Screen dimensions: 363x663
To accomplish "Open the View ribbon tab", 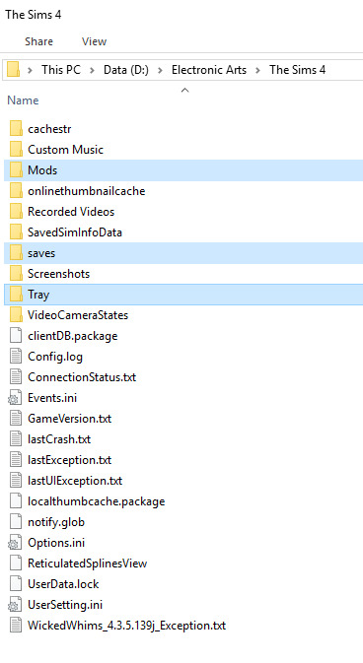I will tap(94, 41).
